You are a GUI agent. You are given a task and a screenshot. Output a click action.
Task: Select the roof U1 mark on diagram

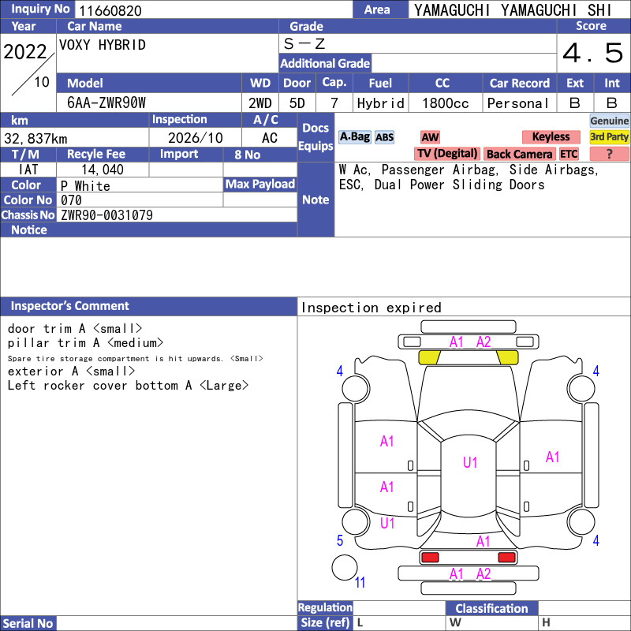click(470, 462)
